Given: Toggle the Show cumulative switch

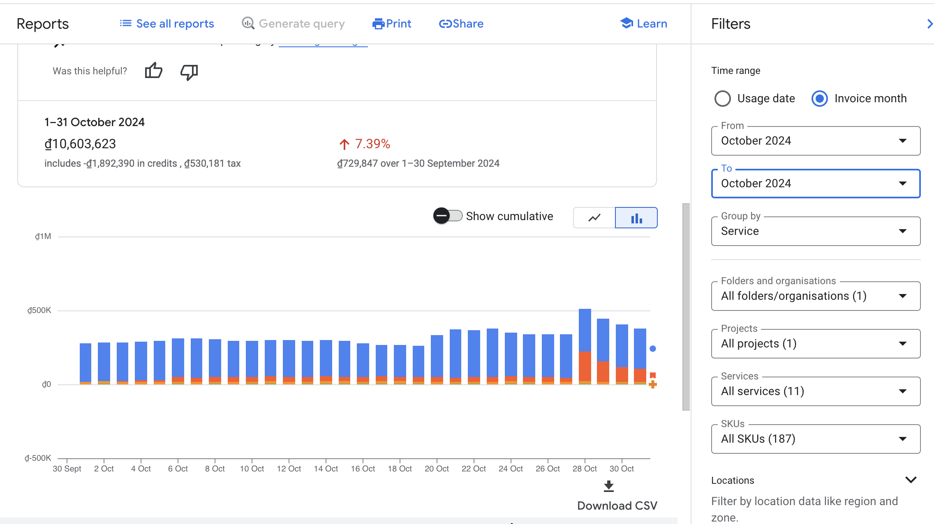Looking at the screenshot, I should (x=448, y=216).
